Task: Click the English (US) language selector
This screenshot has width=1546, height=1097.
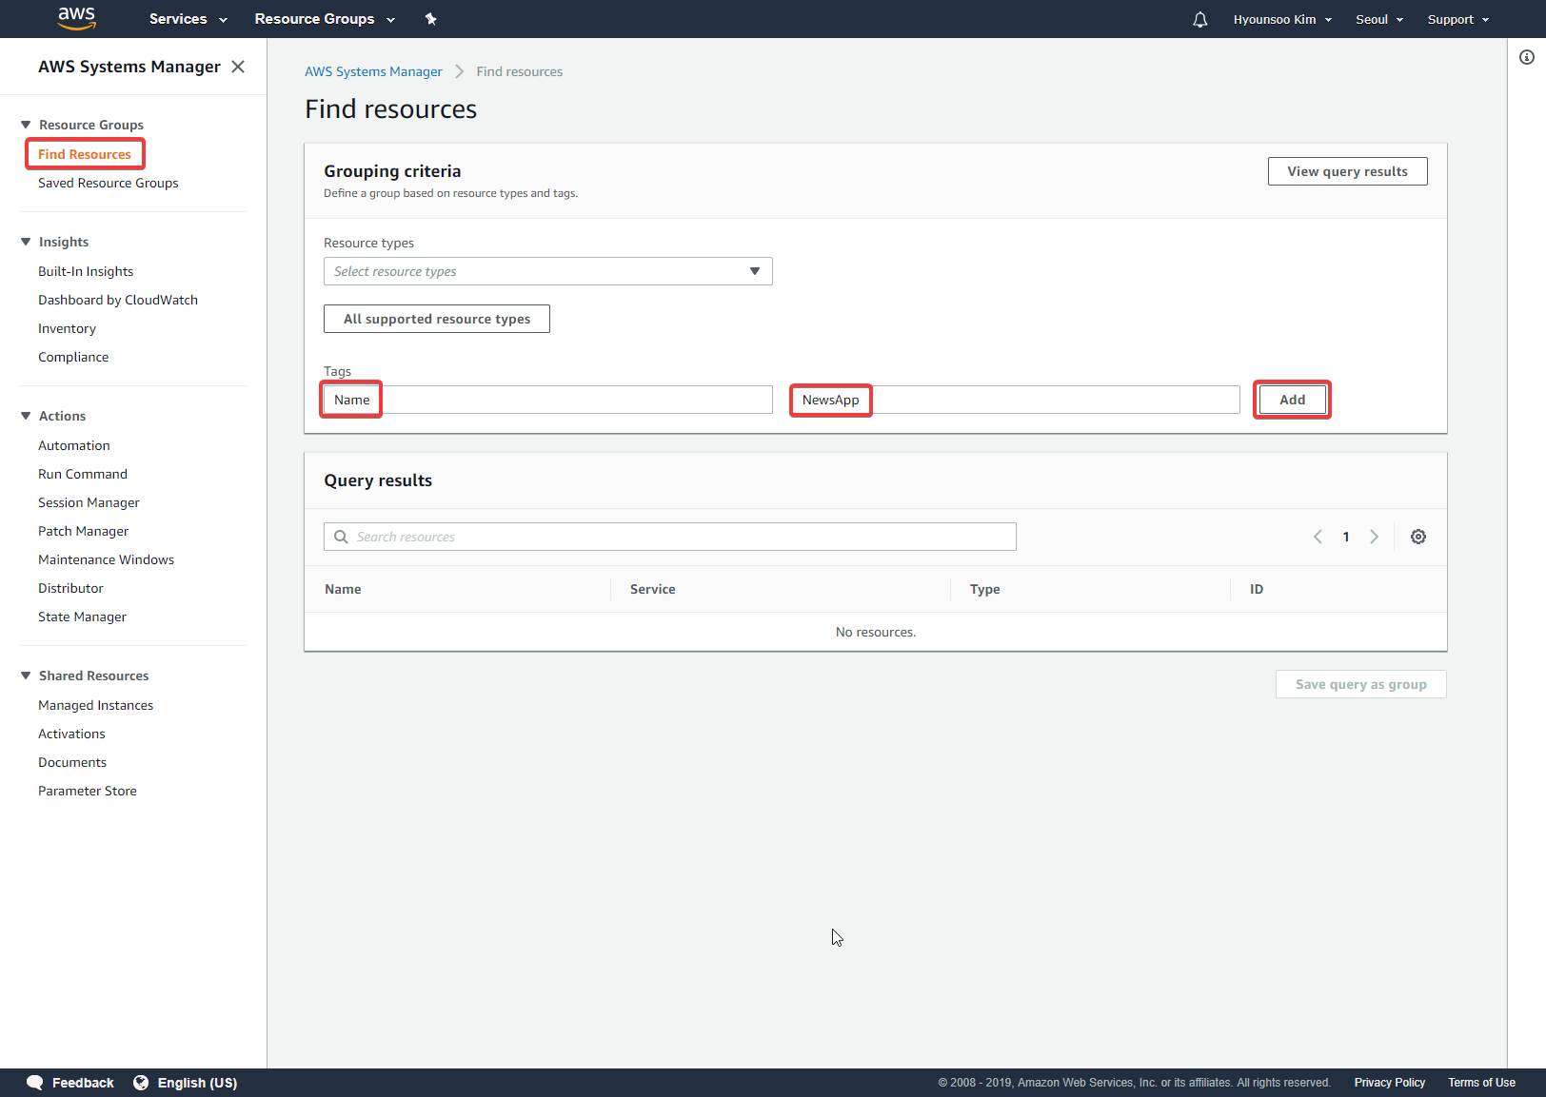Action: [197, 1083]
